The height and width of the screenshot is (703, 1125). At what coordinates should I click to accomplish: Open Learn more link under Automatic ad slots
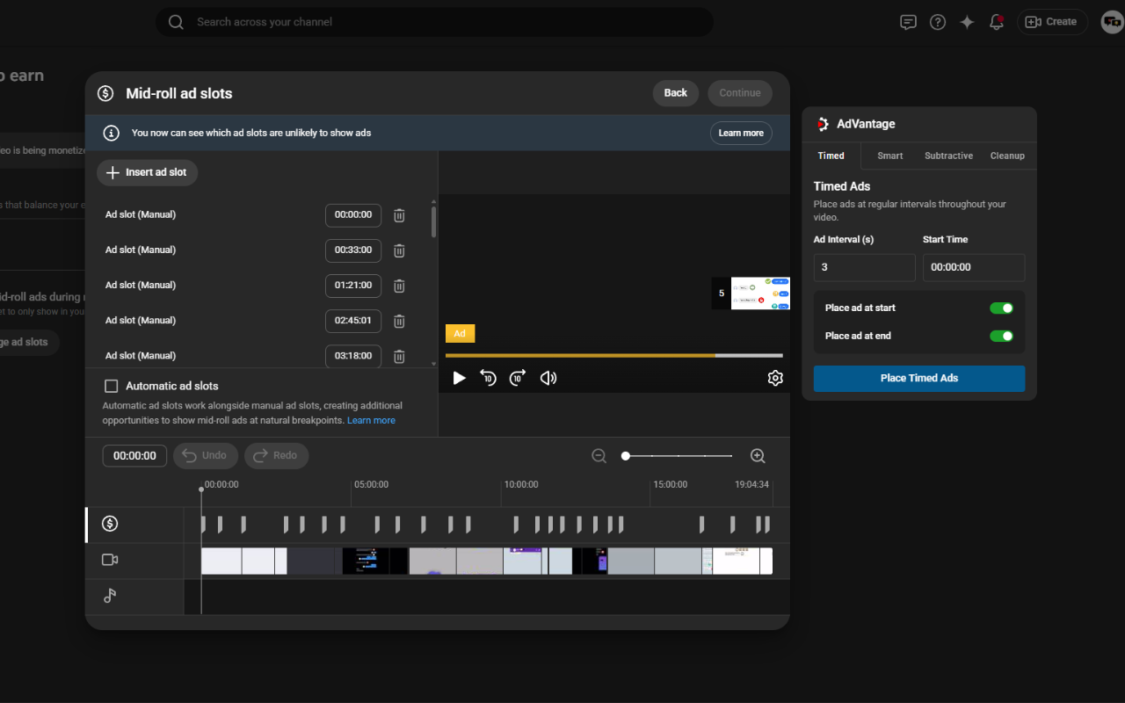(x=371, y=421)
